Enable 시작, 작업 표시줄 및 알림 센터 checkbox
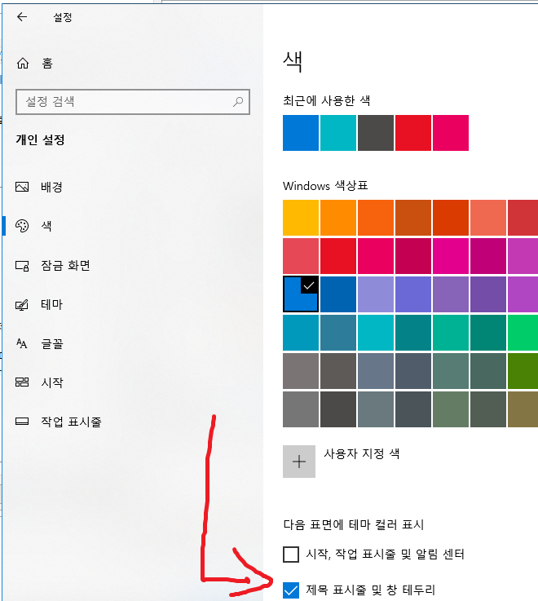Screen dimensions: 538x601 coord(291,555)
